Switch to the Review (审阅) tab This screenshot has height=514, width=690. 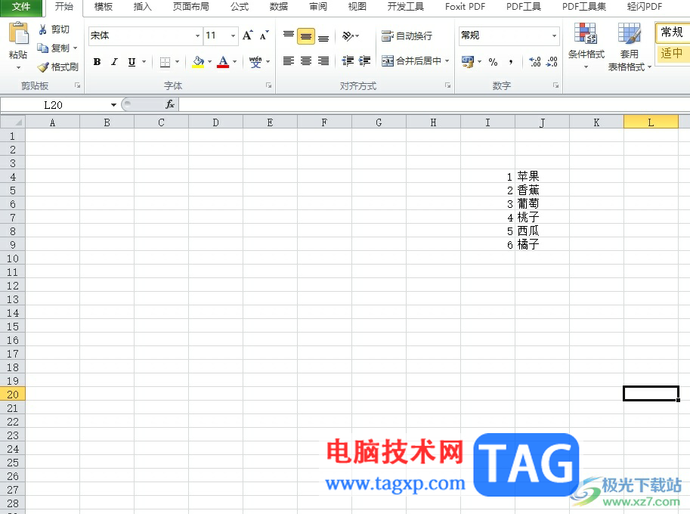click(318, 7)
